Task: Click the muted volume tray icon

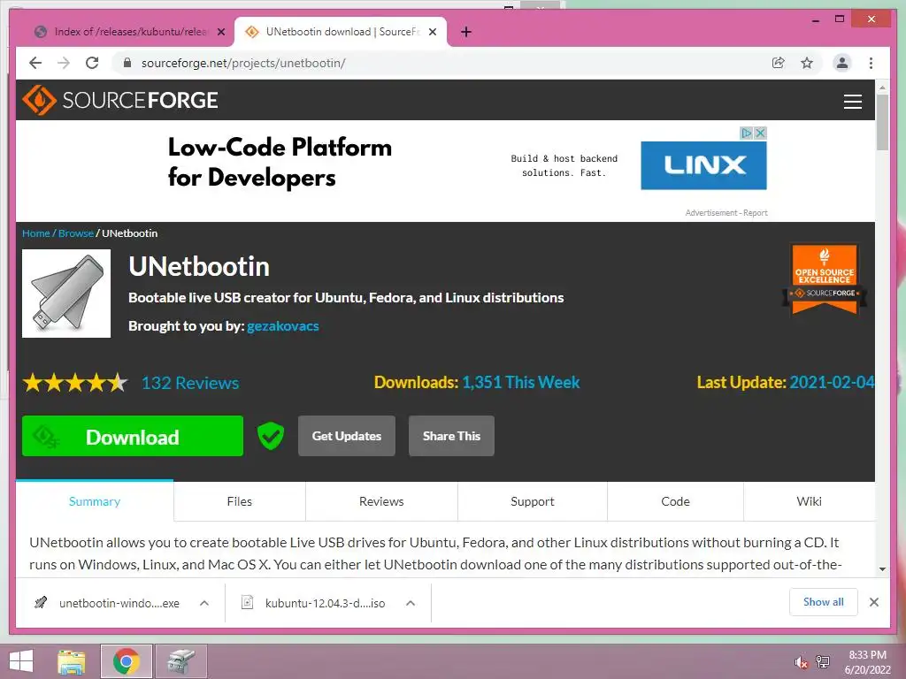Action: click(801, 661)
